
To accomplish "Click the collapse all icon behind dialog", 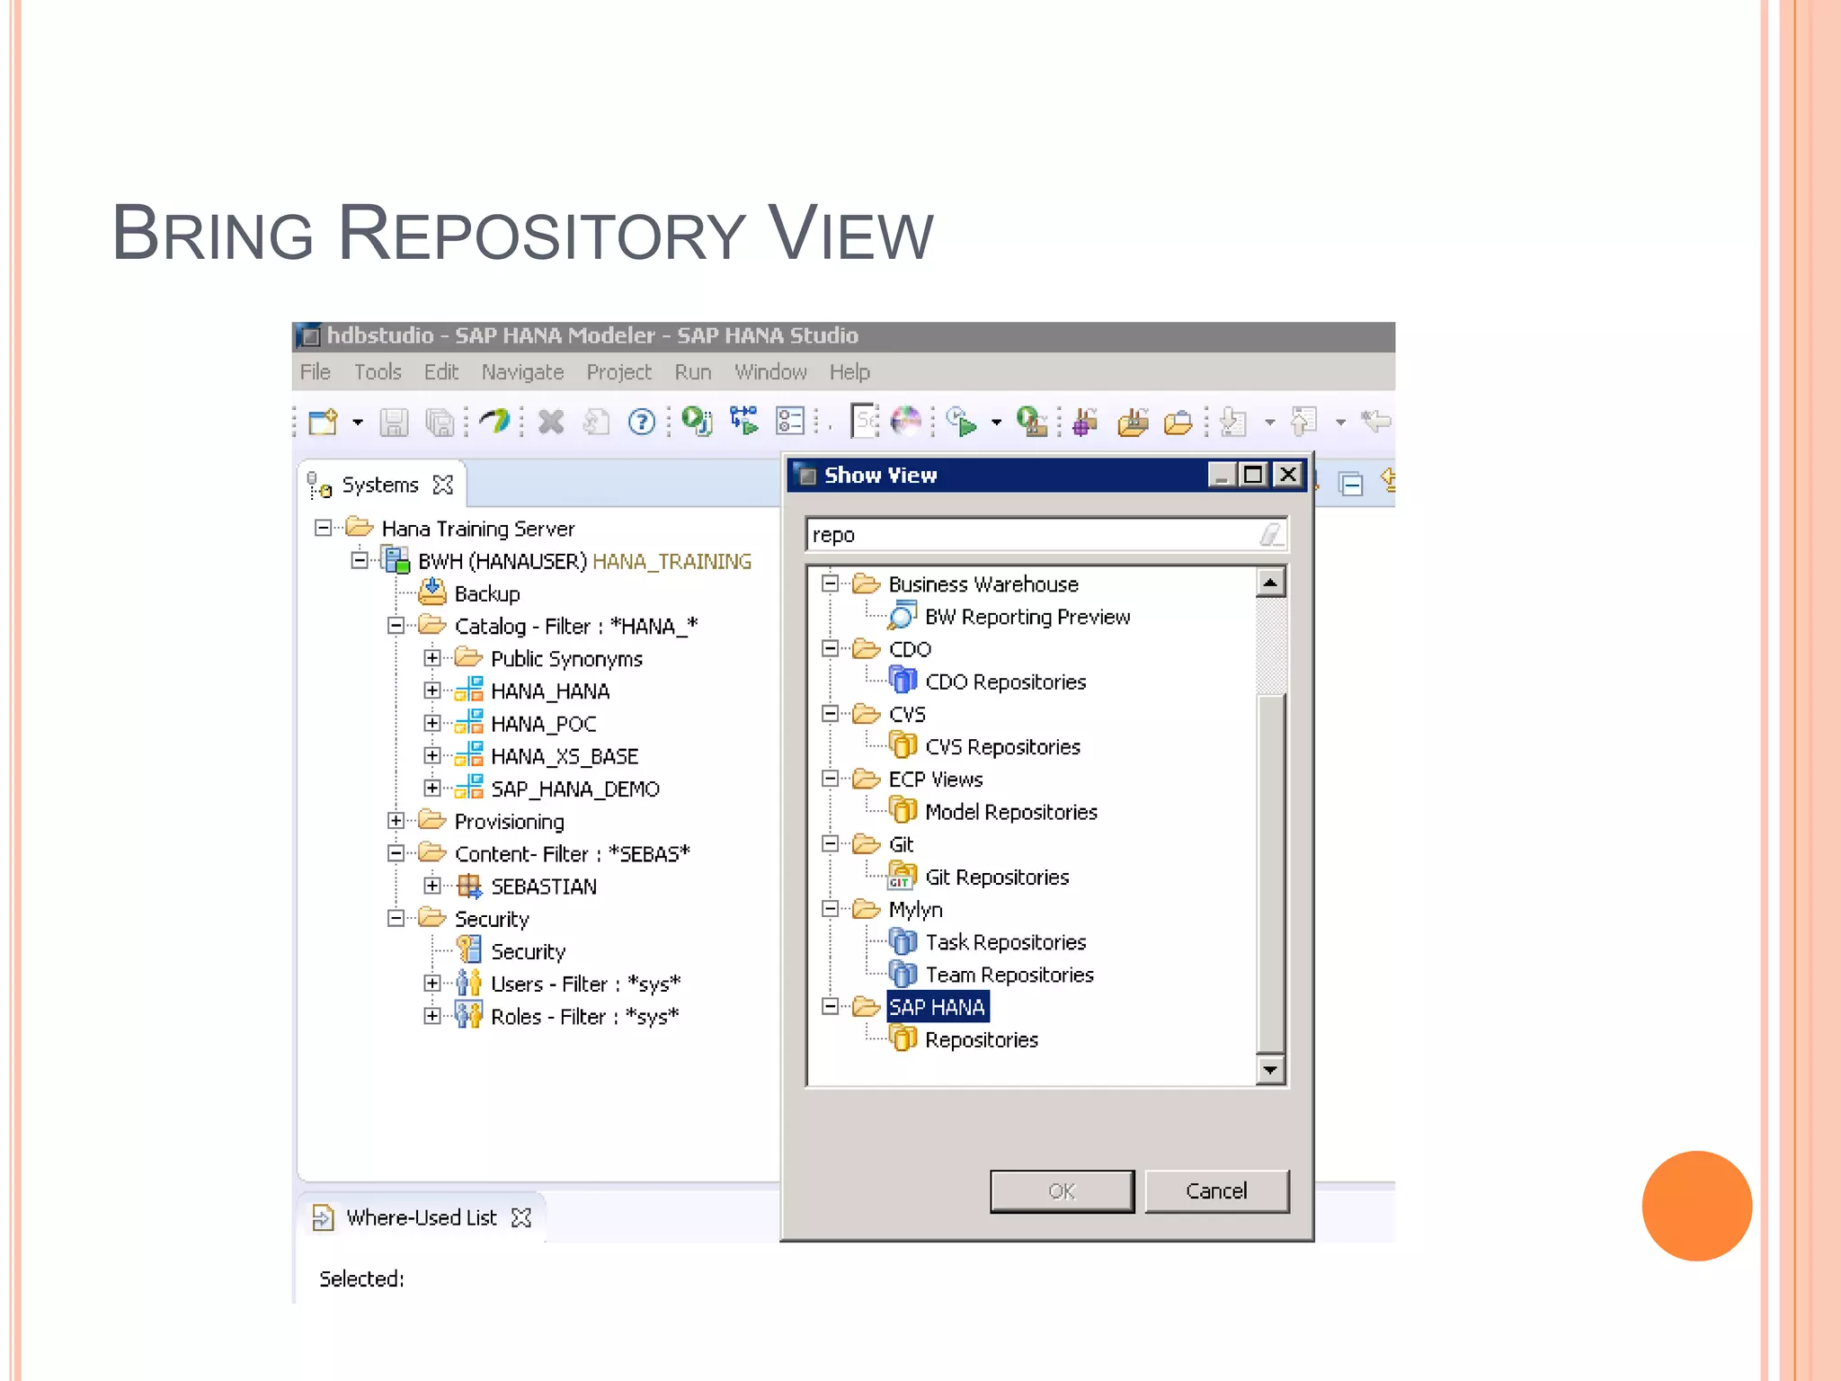I will 1351,484.
